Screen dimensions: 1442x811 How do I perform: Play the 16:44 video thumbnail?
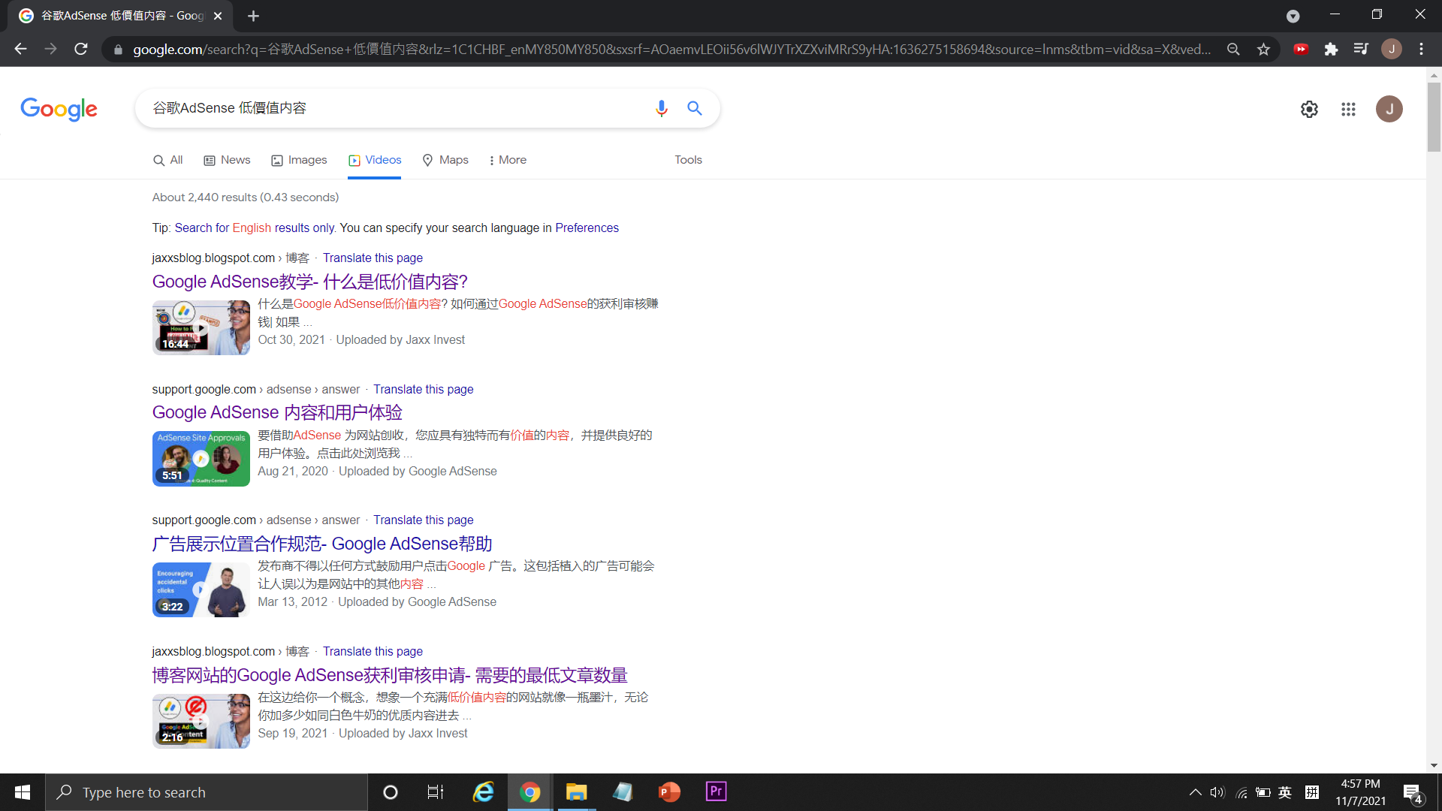(201, 327)
